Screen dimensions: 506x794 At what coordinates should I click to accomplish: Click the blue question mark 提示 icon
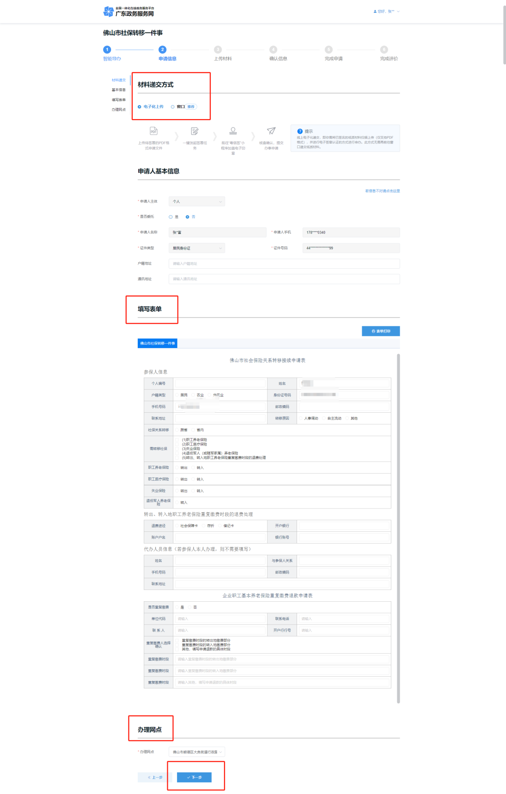click(300, 131)
